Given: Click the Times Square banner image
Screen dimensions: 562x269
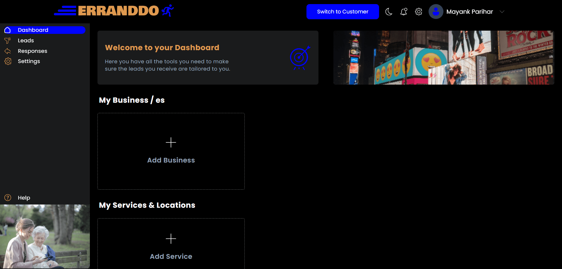Looking at the screenshot, I should pos(443,57).
